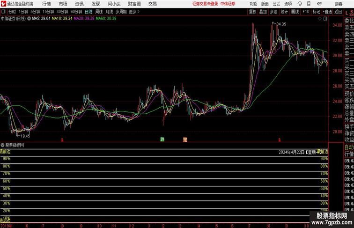Click the 统计 statistics button
This screenshot has height=228, width=354.
284,12
